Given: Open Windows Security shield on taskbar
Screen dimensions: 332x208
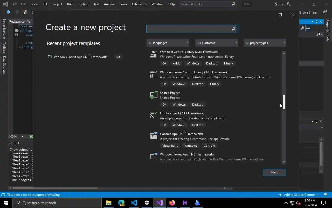Looking at the screenshot, I should click(x=147, y=203).
